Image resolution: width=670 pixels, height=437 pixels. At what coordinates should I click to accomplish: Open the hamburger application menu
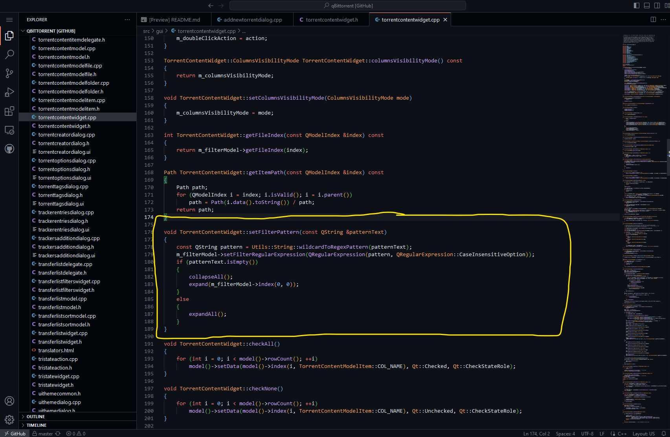(9, 20)
